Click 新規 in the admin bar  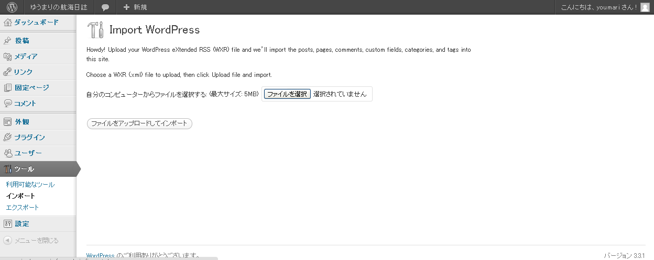140,7
